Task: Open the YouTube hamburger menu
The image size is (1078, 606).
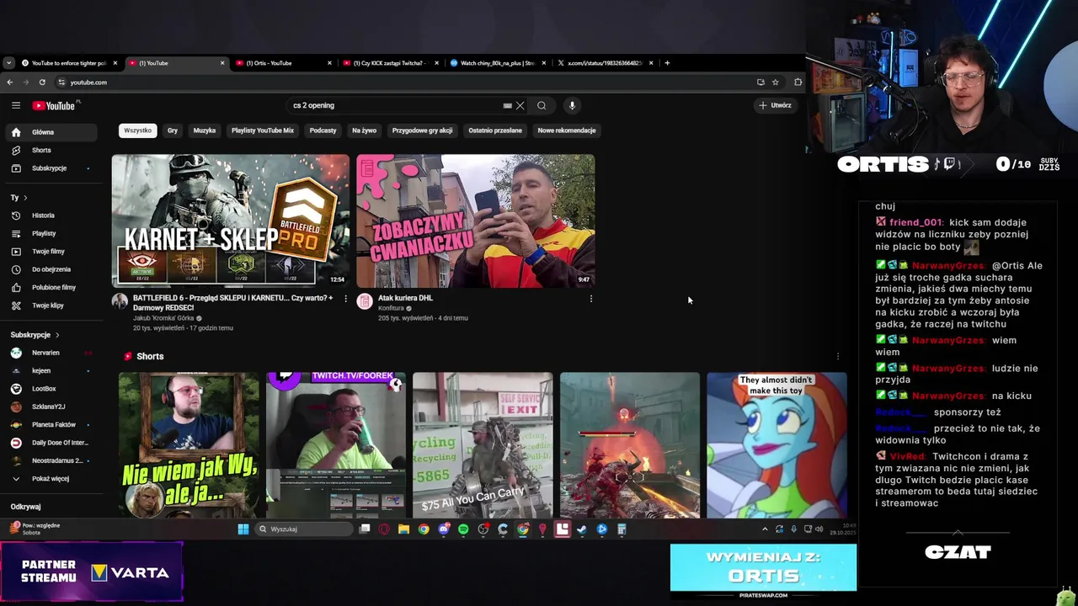Action: pyautogui.click(x=16, y=105)
